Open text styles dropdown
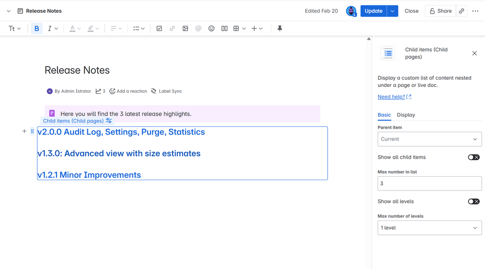 pos(15,29)
